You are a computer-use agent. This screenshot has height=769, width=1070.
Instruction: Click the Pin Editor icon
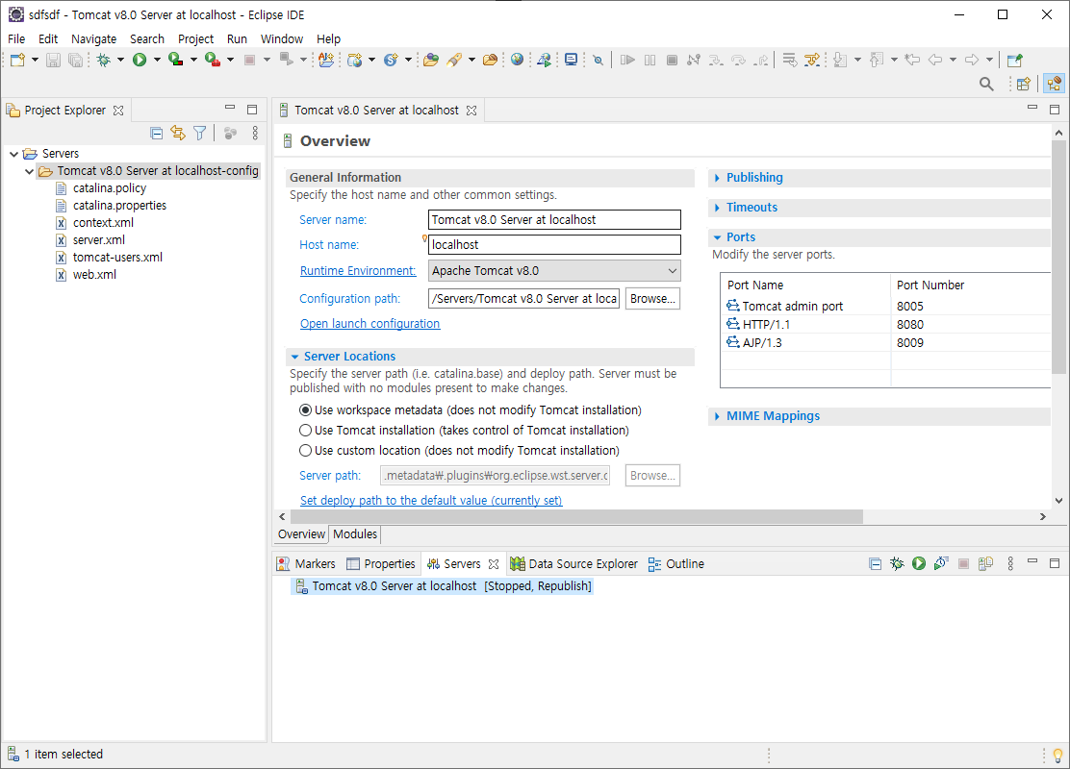pos(1015,60)
